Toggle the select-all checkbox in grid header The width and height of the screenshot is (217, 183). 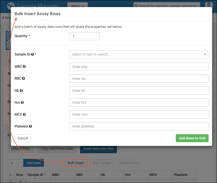[x=10, y=175]
